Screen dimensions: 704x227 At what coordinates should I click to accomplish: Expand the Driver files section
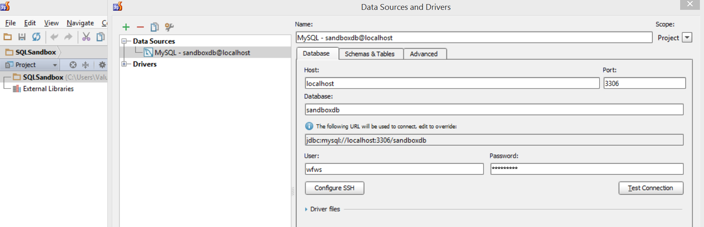tap(306, 209)
